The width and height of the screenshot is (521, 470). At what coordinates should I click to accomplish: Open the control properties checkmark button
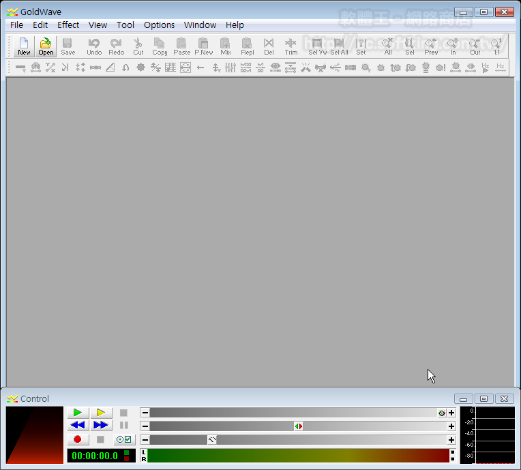point(124,440)
